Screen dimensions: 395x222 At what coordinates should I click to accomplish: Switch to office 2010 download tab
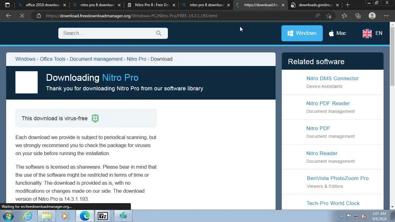click(x=42, y=5)
